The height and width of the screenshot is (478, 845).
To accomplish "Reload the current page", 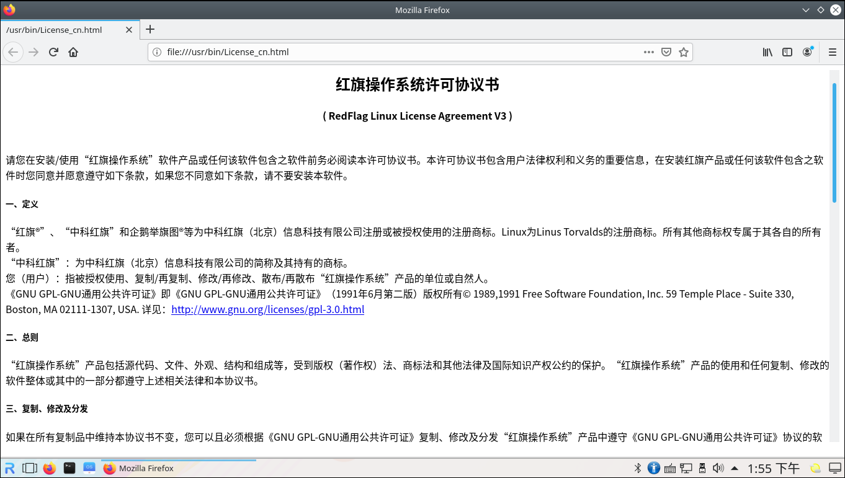I will tap(53, 52).
